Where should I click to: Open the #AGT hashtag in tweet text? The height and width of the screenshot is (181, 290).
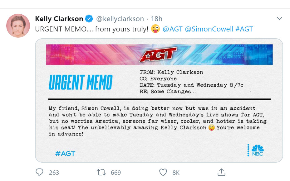244,29
